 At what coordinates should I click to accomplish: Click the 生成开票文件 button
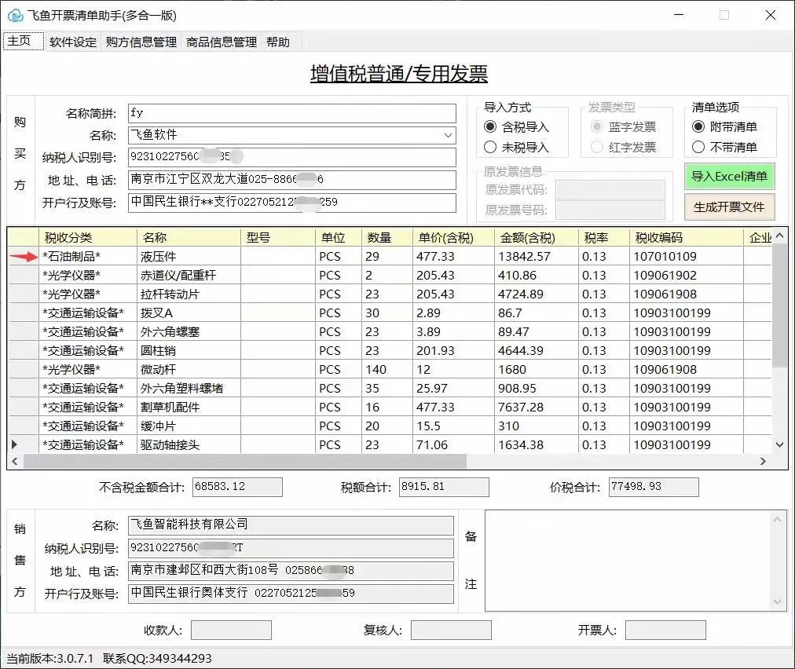[728, 207]
